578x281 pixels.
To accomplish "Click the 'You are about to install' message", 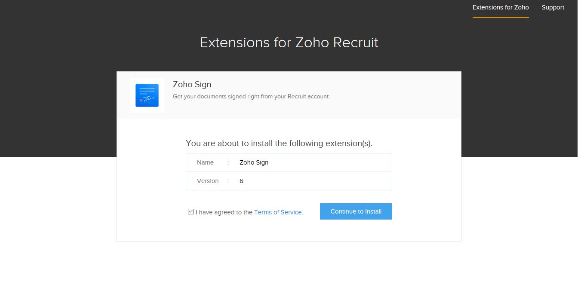I will 279,144.
